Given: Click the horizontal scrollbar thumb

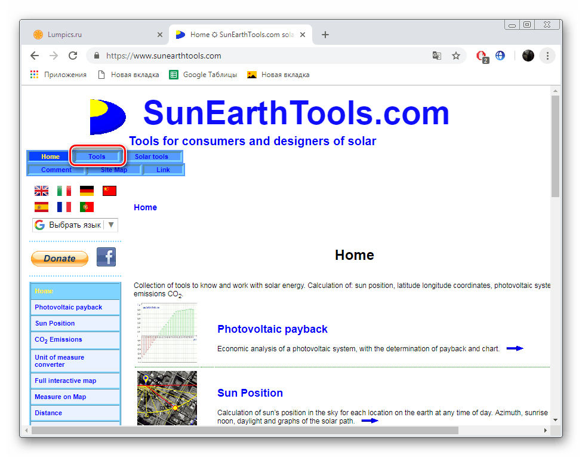Looking at the screenshot, I should 245,430.
